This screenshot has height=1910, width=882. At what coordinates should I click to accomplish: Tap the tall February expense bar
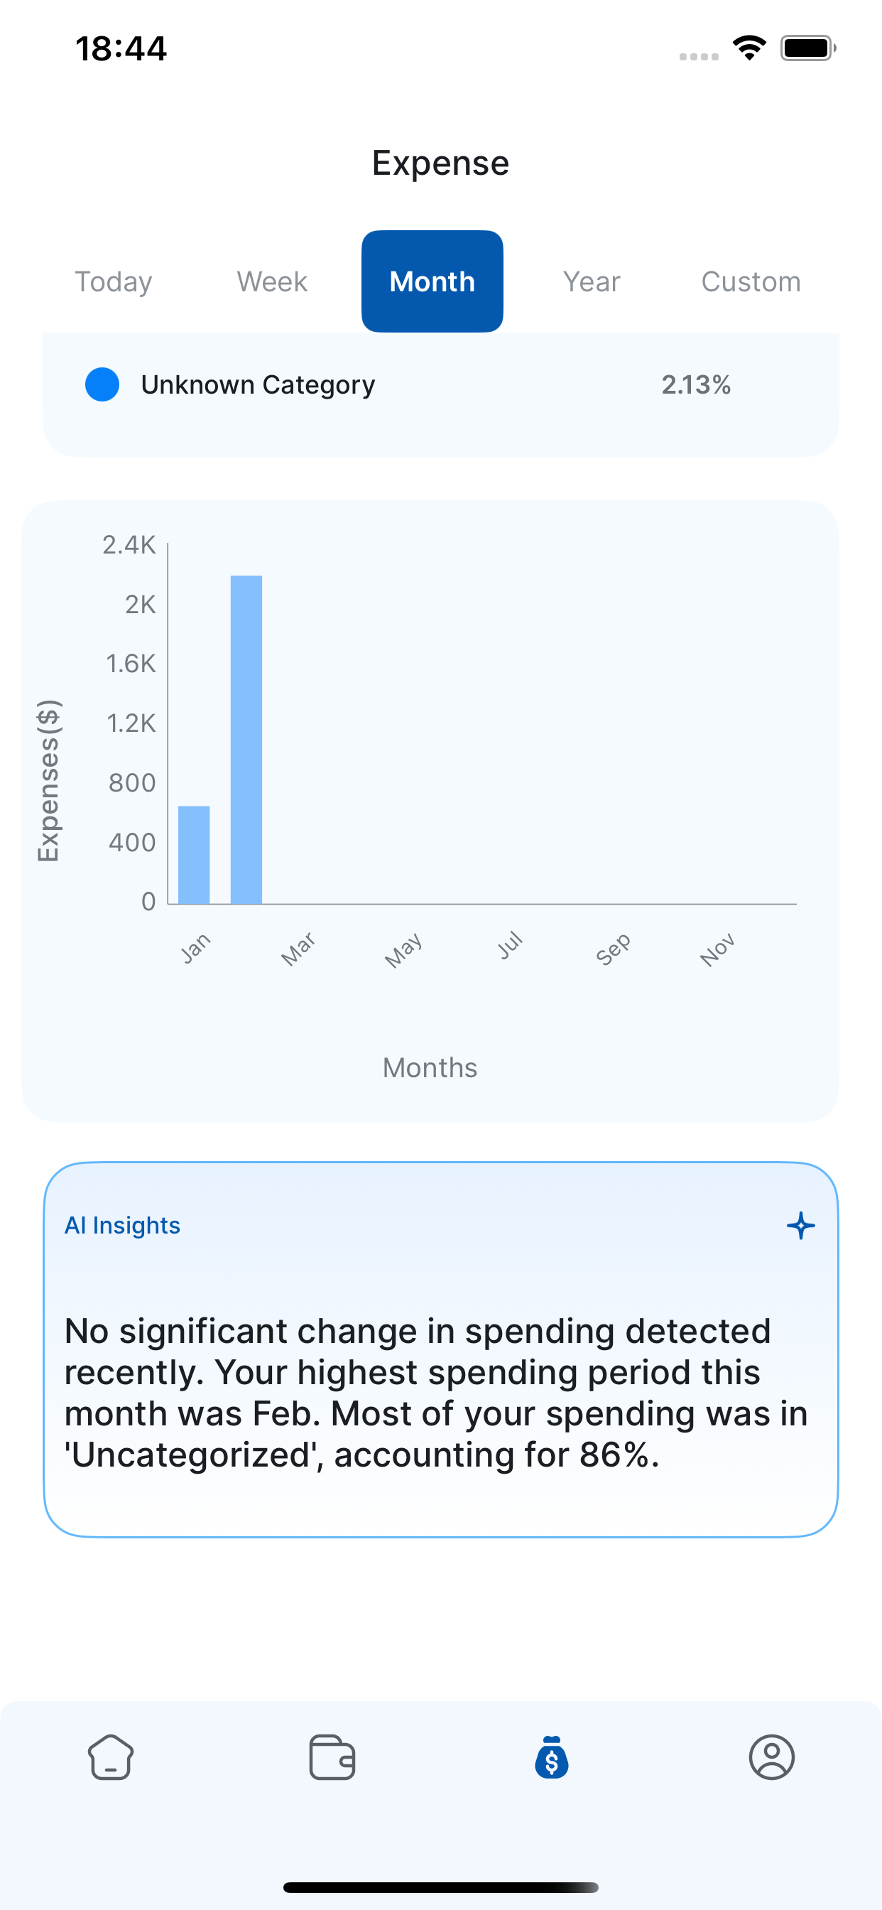click(x=246, y=739)
